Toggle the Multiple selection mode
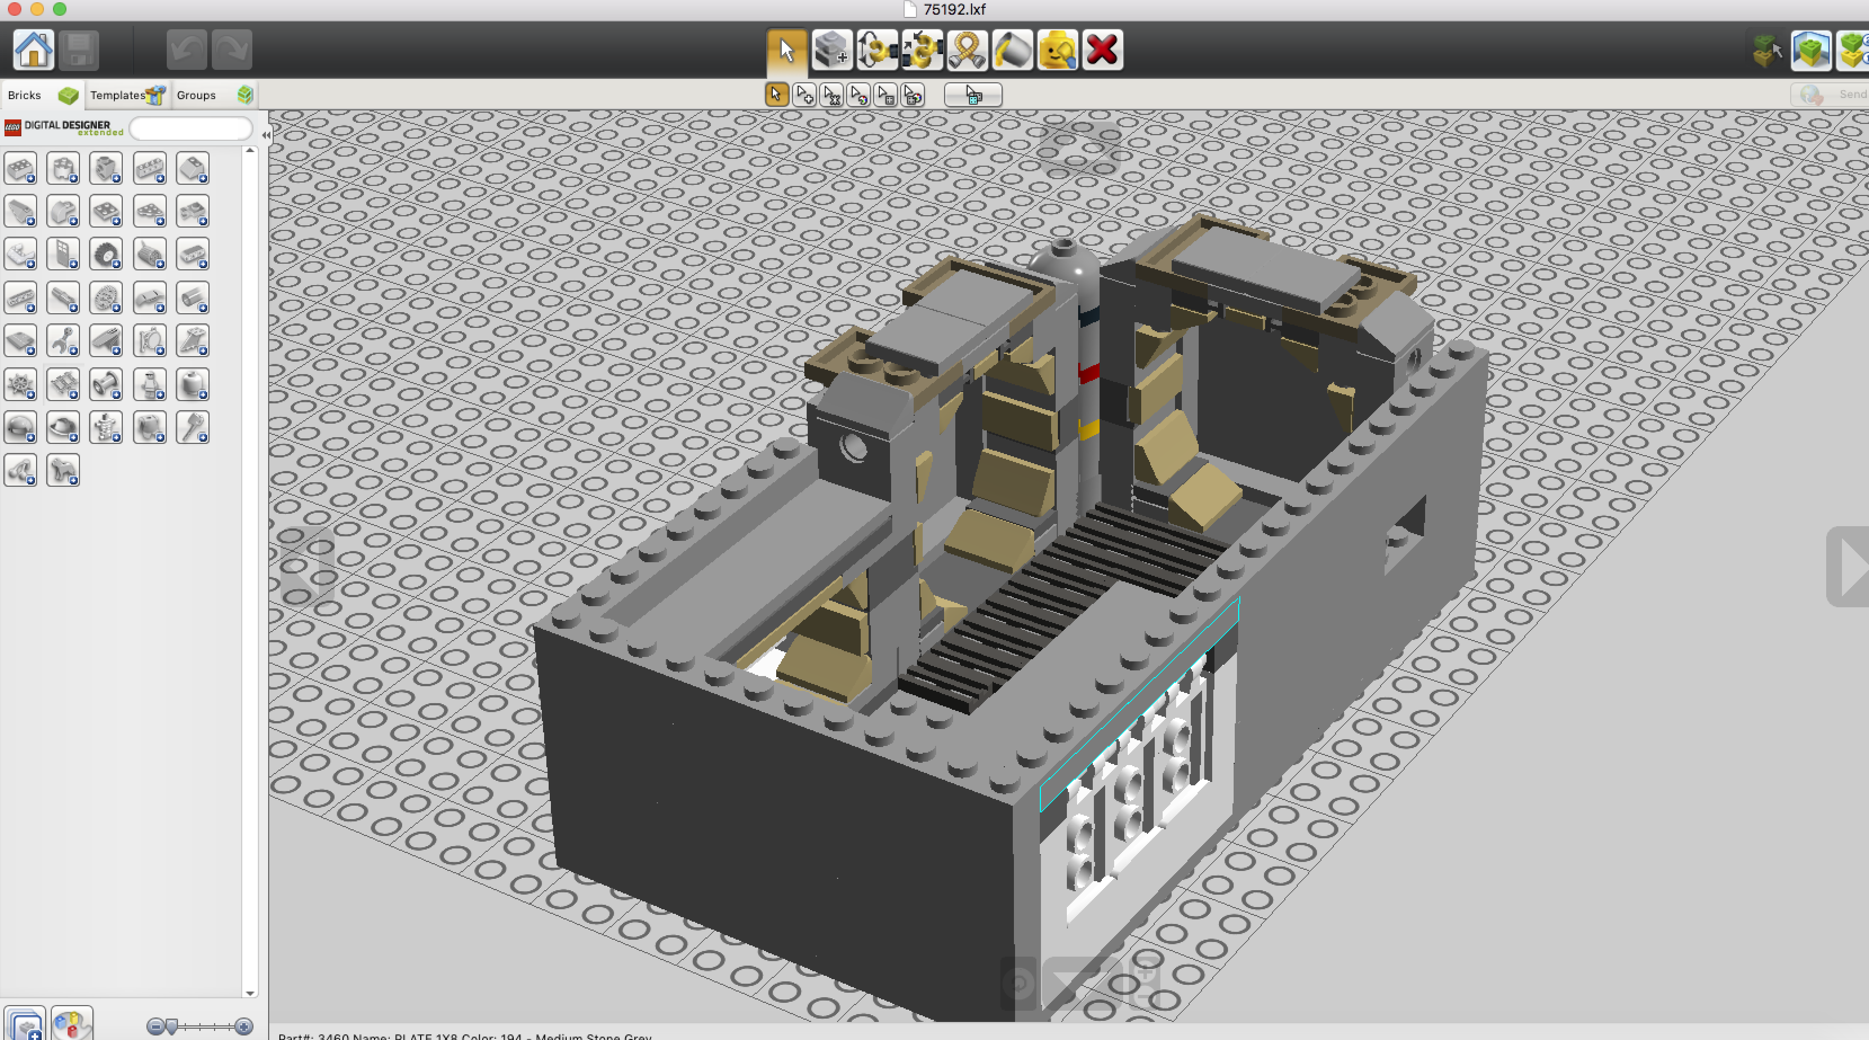The image size is (1869, 1040). click(804, 95)
